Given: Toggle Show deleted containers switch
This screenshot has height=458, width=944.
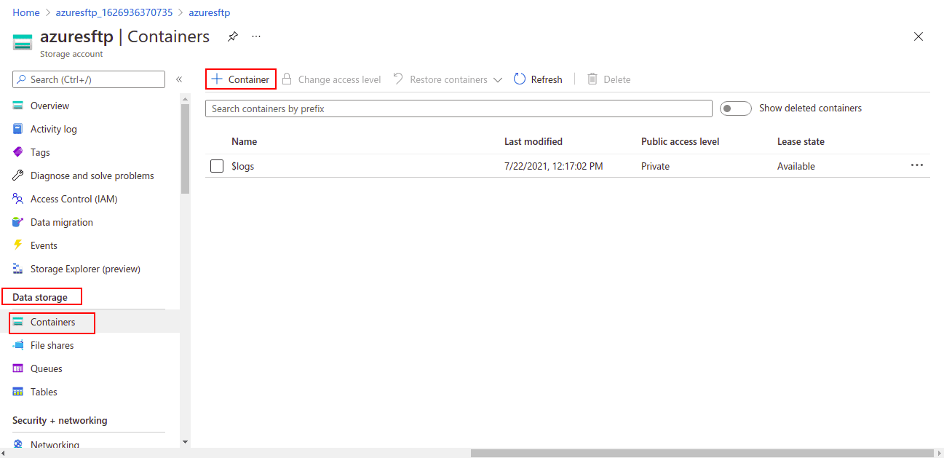Looking at the screenshot, I should tap(735, 108).
